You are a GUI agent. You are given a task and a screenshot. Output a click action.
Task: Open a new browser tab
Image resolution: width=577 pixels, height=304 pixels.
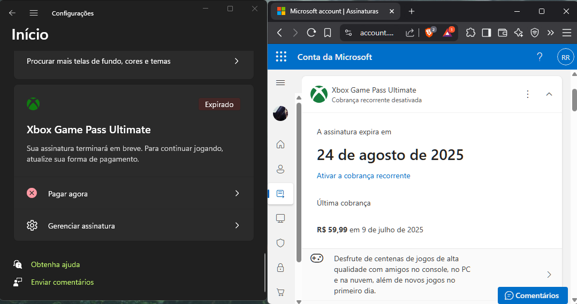pos(412,11)
